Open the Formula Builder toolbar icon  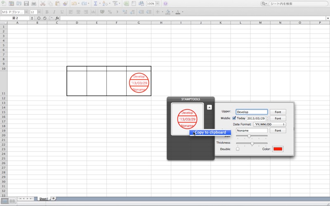pyautogui.click(x=126, y=3)
